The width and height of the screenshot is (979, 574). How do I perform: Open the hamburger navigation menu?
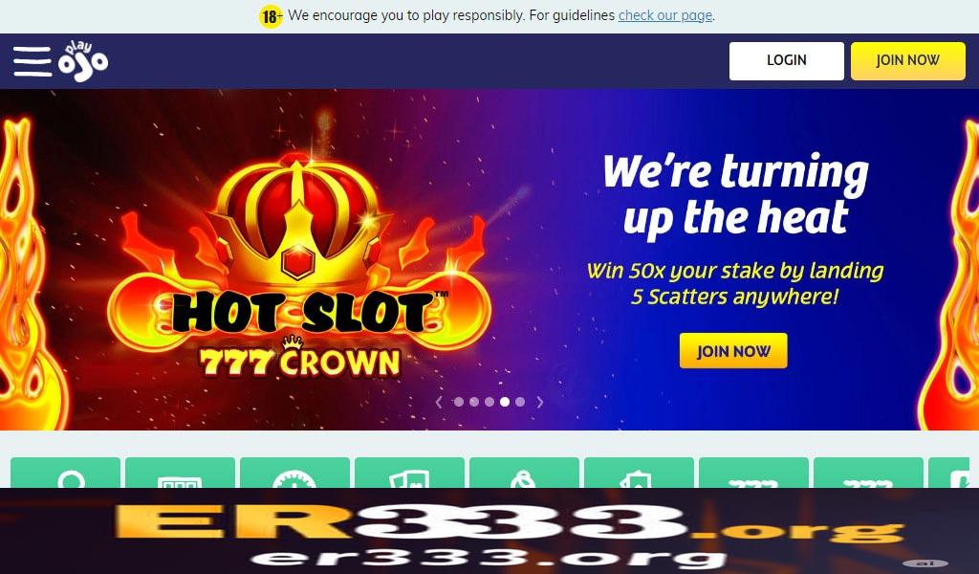[33, 61]
